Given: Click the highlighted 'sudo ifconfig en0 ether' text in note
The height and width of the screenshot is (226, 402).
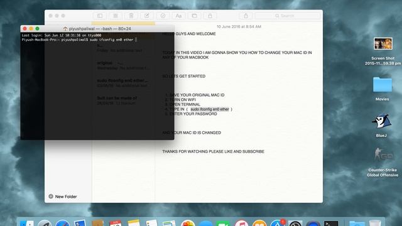Looking at the screenshot, I should [210, 109].
